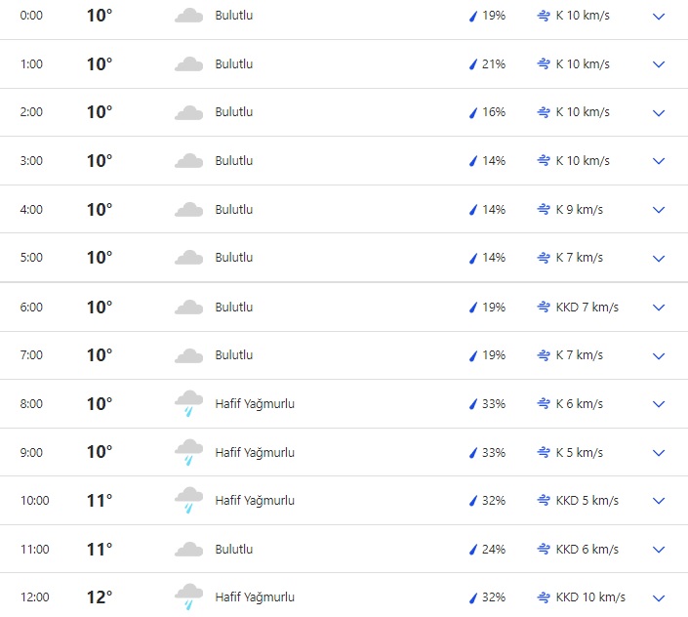The height and width of the screenshot is (617, 688).
Task: Show more details for 6:00
Action: click(x=659, y=307)
